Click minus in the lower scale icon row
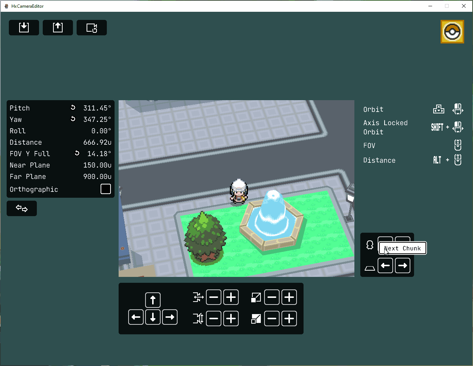This screenshot has width=473, height=366. [x=272, y=319]
